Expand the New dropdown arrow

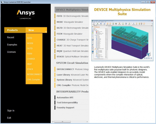point(46,32)
